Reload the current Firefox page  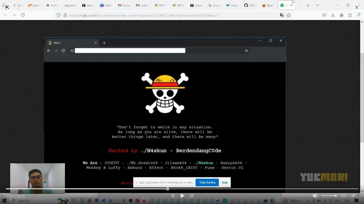click(x=23, y=15)
